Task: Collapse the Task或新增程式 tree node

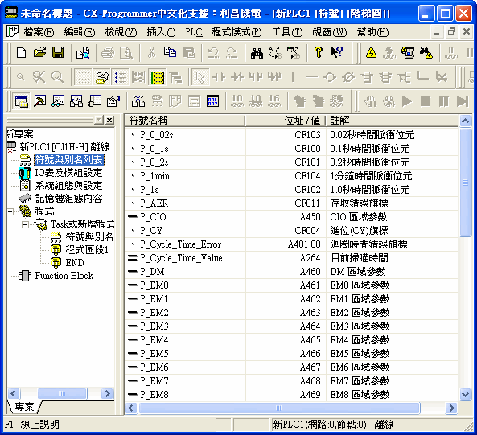Action: 26,224
